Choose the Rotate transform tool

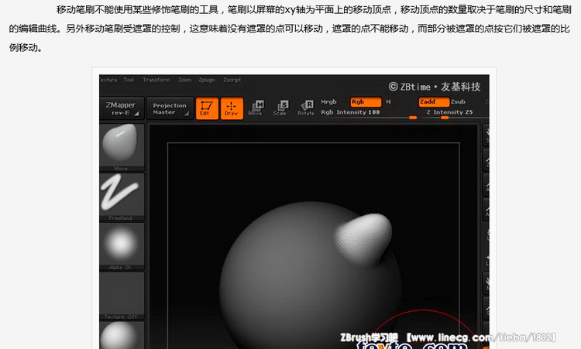(306, 108)
